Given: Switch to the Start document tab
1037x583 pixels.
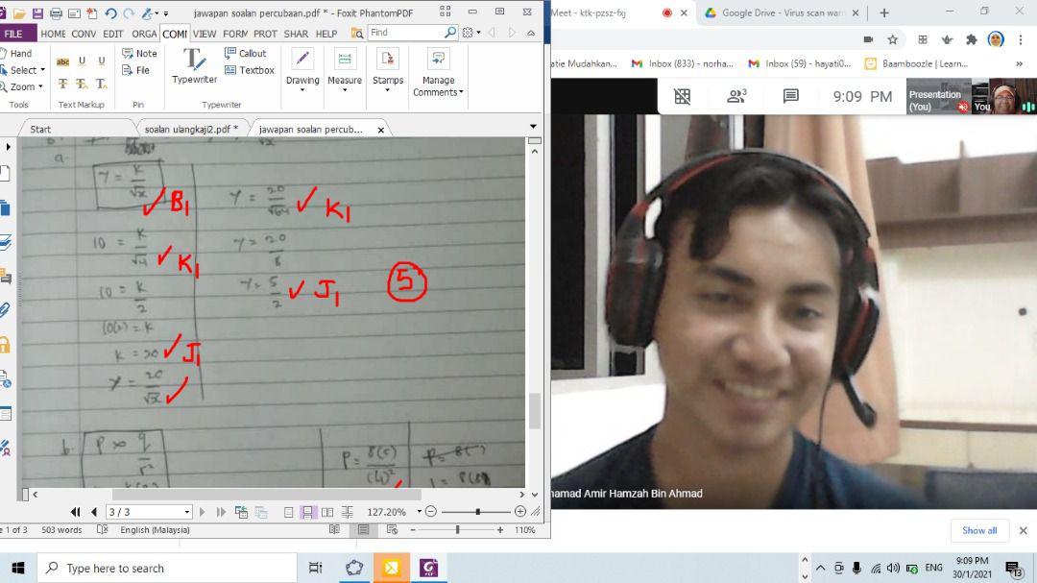Looking at the screenshot, I should coord(40,129).
